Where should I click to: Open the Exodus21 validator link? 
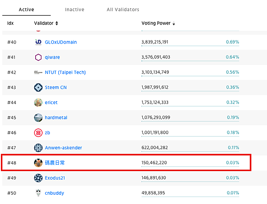[x=55, y=178]
